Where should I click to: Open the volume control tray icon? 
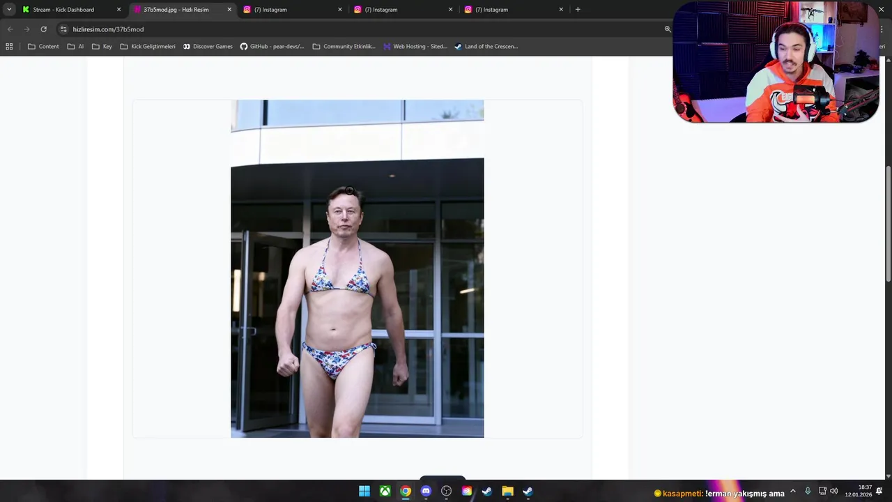click(x=834, y=492)
